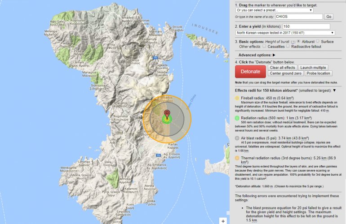The height and width of the screenshot is (224, 346).
Task: Click the Limenas map label
Action: 84,164
